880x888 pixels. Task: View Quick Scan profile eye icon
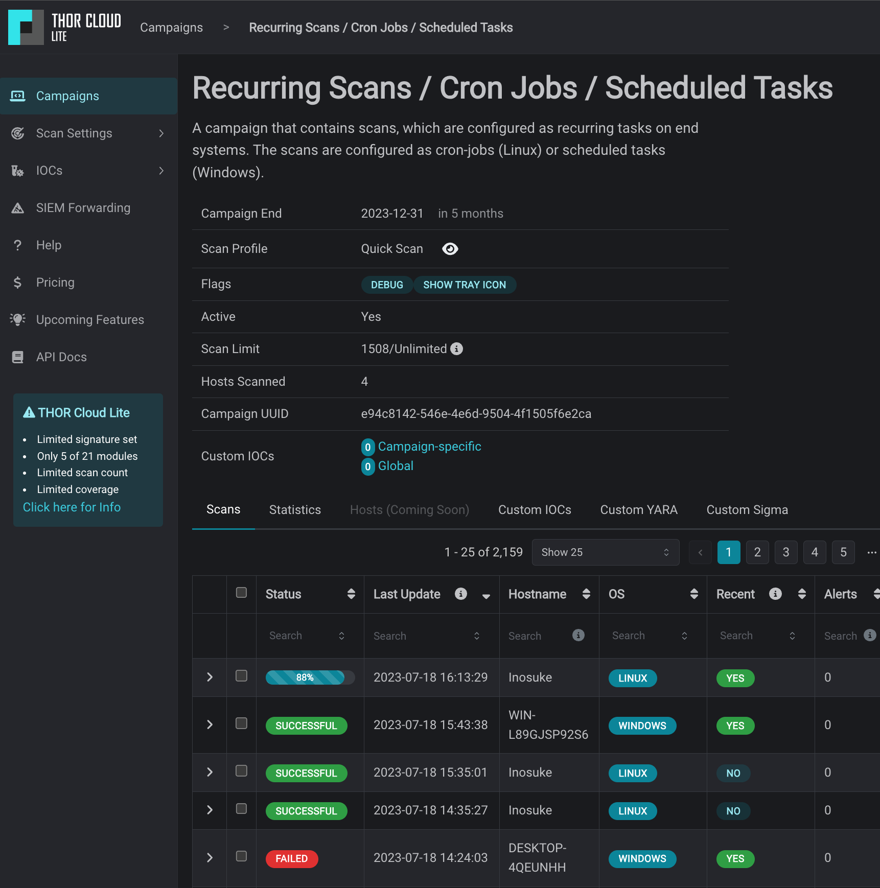(450, 249)
